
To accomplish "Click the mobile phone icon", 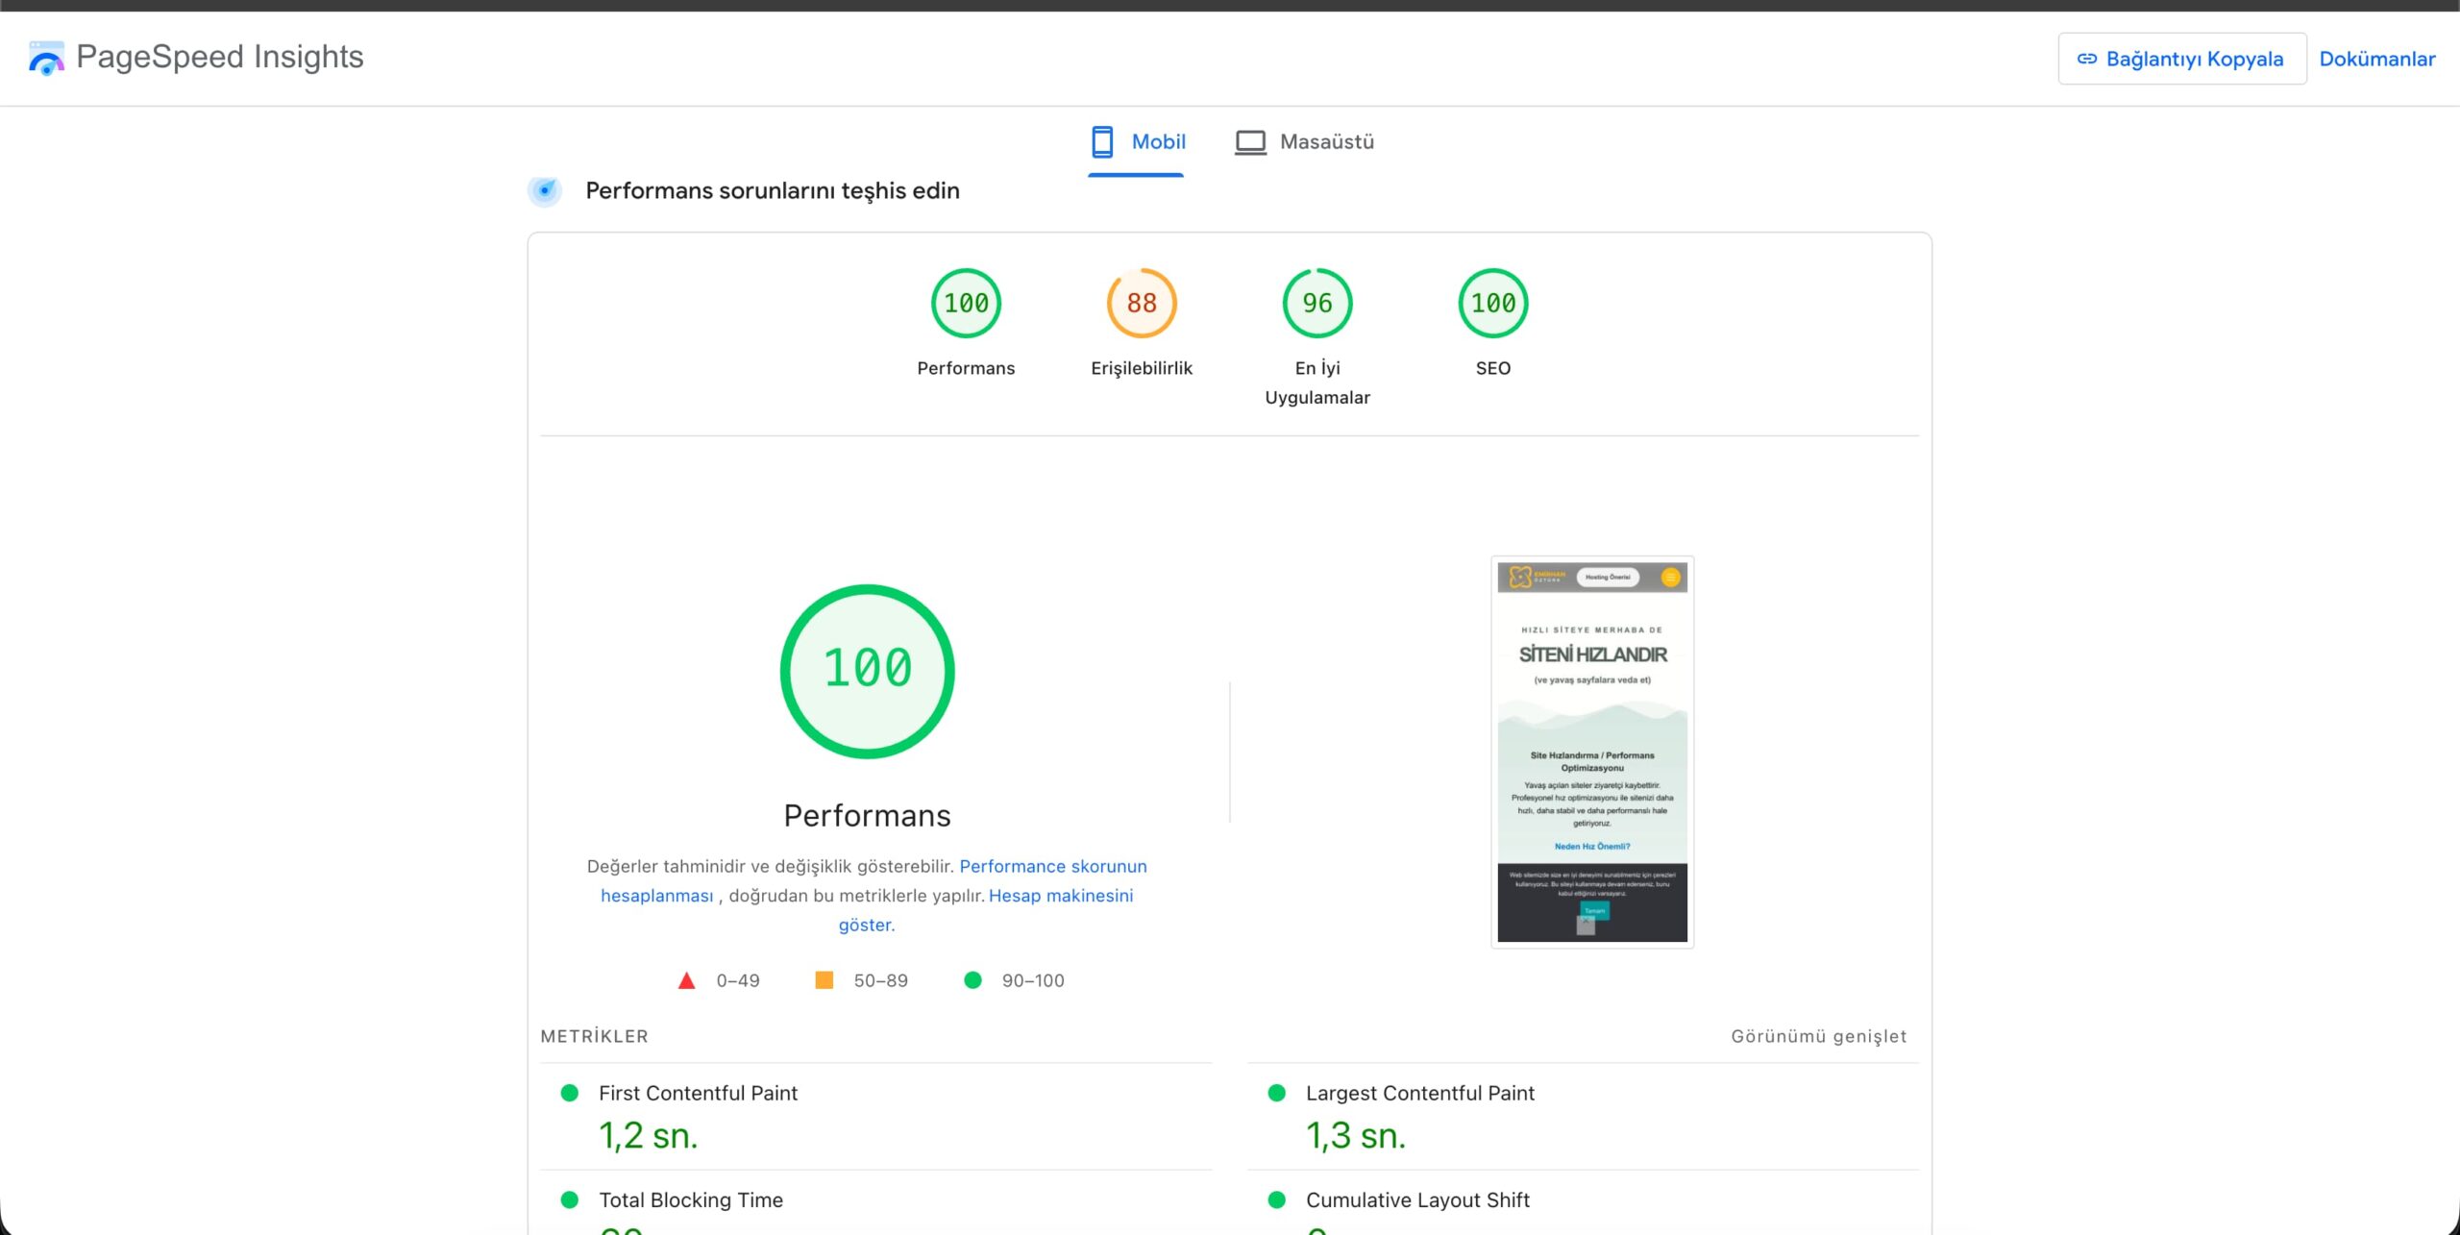I will point(1102,142).
